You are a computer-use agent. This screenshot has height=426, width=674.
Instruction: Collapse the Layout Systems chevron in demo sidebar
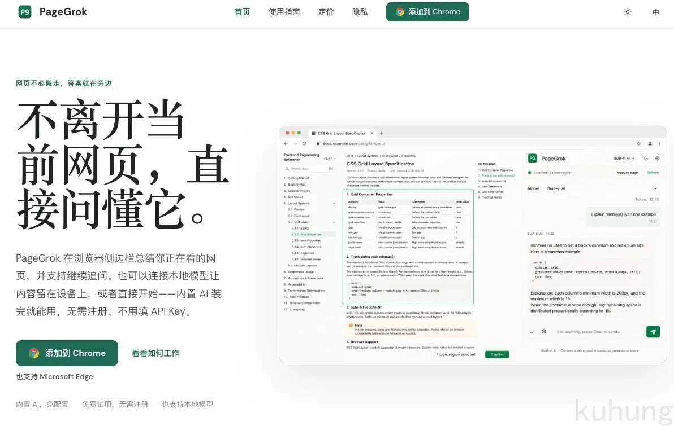334,203
